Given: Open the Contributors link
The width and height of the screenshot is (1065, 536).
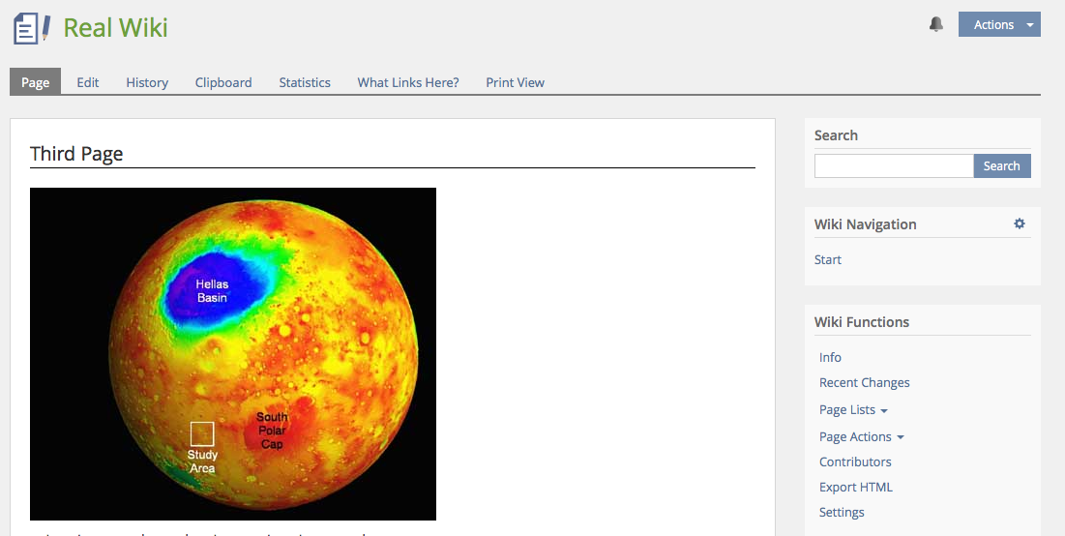Looking at the screenshot, I should (x=855, y=462).
